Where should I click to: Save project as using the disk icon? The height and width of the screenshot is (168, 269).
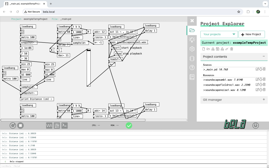click(x=218, y=49)
